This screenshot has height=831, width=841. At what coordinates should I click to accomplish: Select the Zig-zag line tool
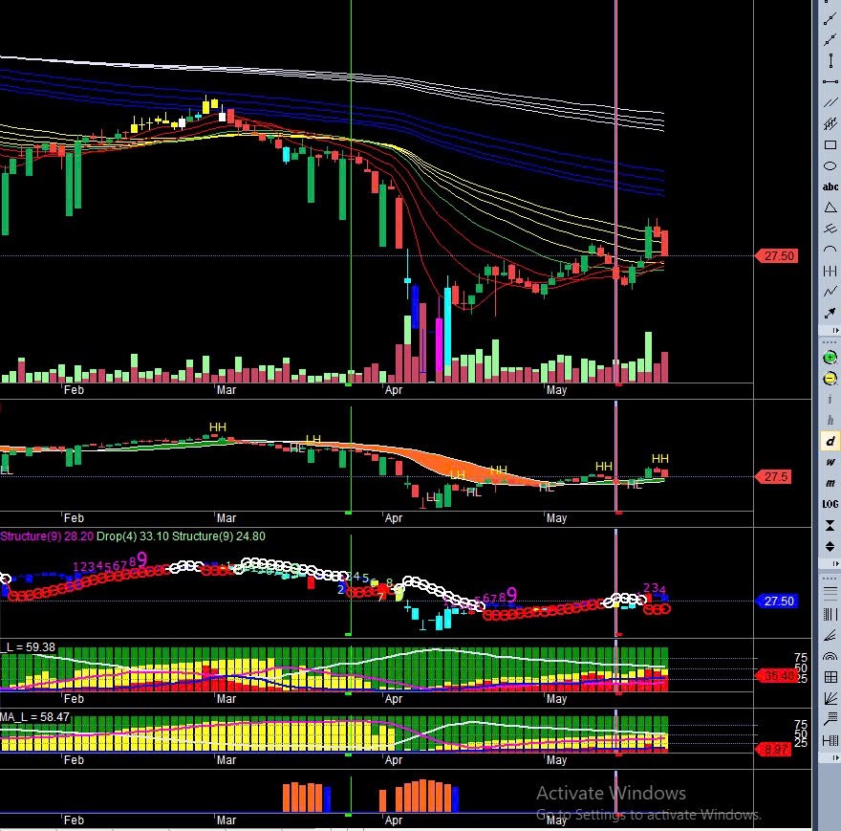point(830,292)
